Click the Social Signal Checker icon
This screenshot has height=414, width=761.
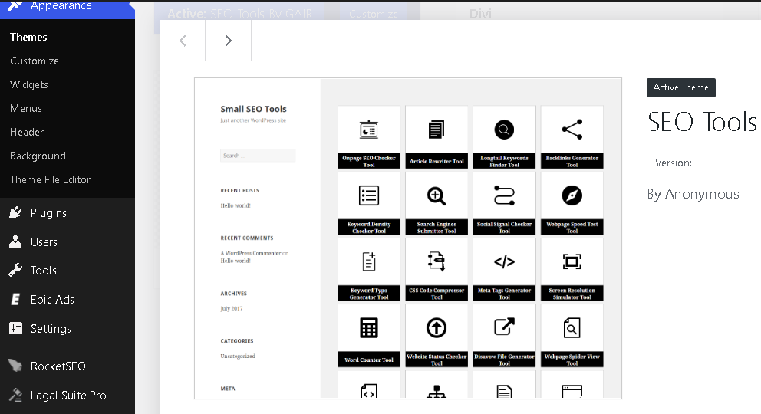coord(504,195)
